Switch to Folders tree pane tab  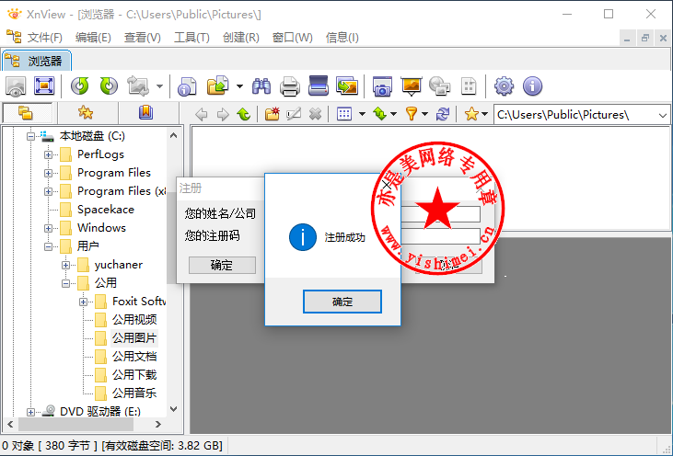click(x=27, y=113)
